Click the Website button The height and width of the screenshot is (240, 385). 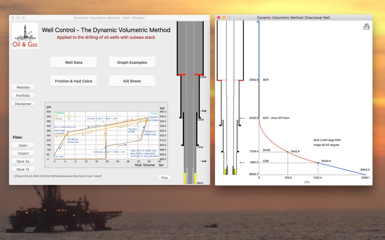click(23, 87)
